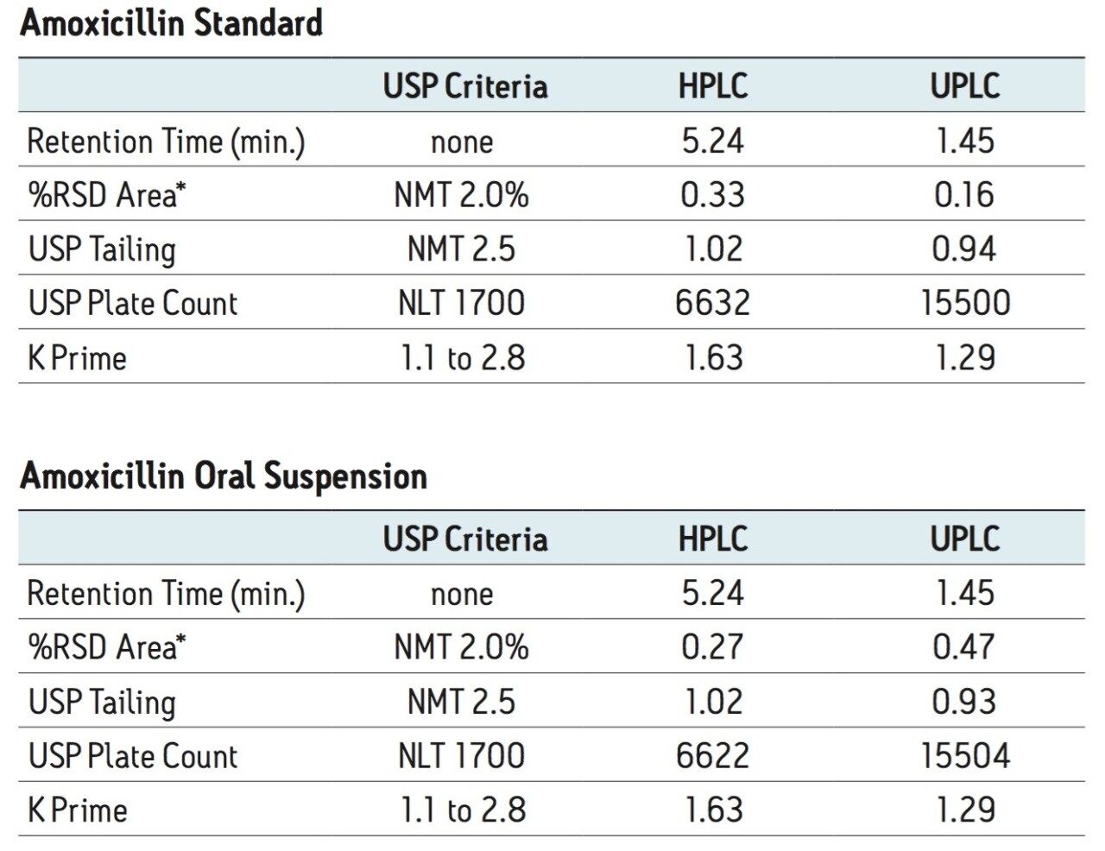This screenshot has width=1105, height=851.
Task: Click UPLC plate count value 15504
Action: tap(964, 756)
